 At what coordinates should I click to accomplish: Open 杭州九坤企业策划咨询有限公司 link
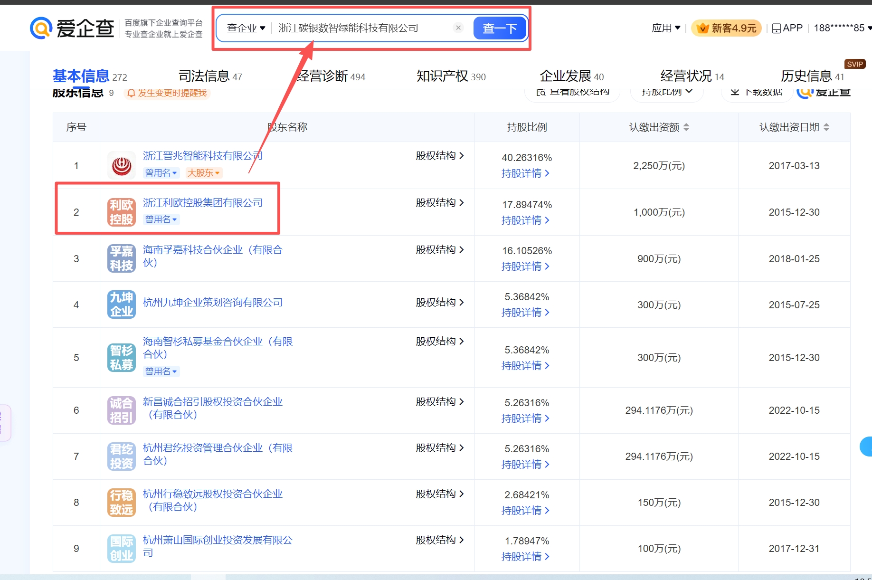coord(213,303)
